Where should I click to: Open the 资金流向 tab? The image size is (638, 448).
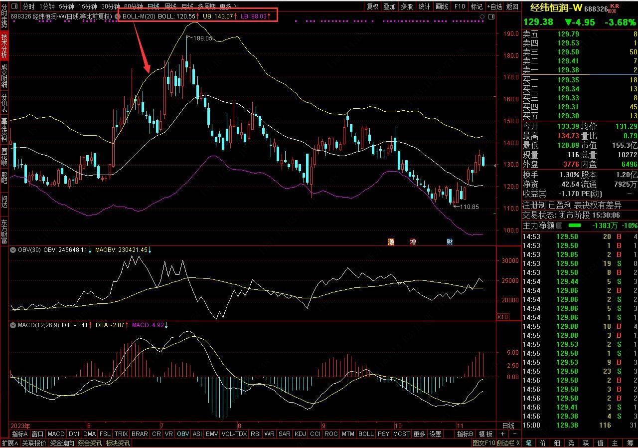[x=62, y=443]
